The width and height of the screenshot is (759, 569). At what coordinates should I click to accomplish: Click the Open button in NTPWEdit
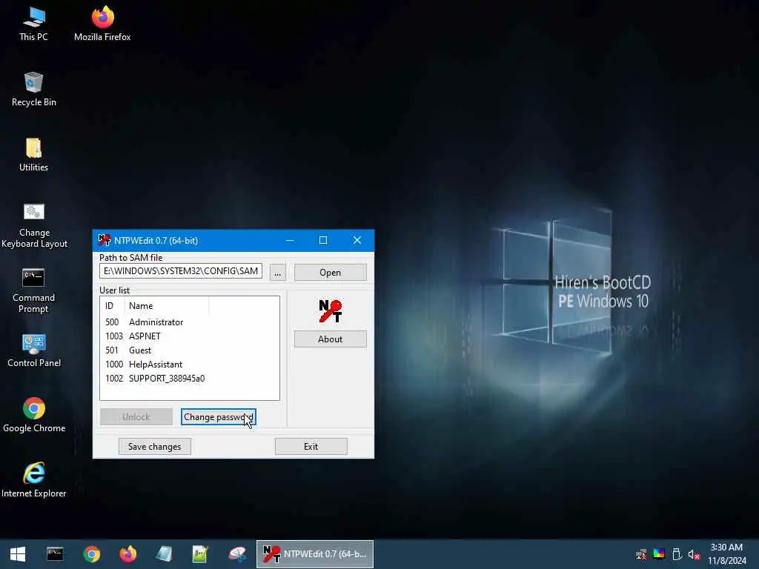click(330, 273)
